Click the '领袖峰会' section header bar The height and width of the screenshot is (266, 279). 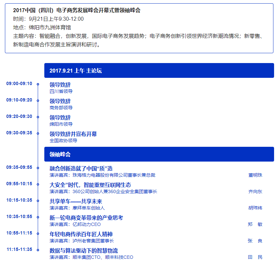tap(159, 154)
